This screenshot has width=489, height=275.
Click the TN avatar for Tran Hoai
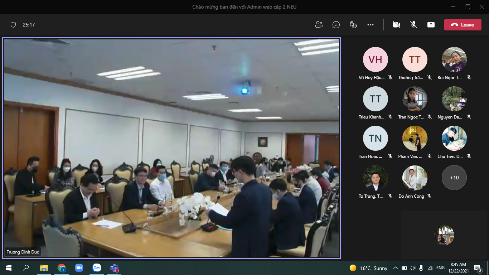(376, 138)
